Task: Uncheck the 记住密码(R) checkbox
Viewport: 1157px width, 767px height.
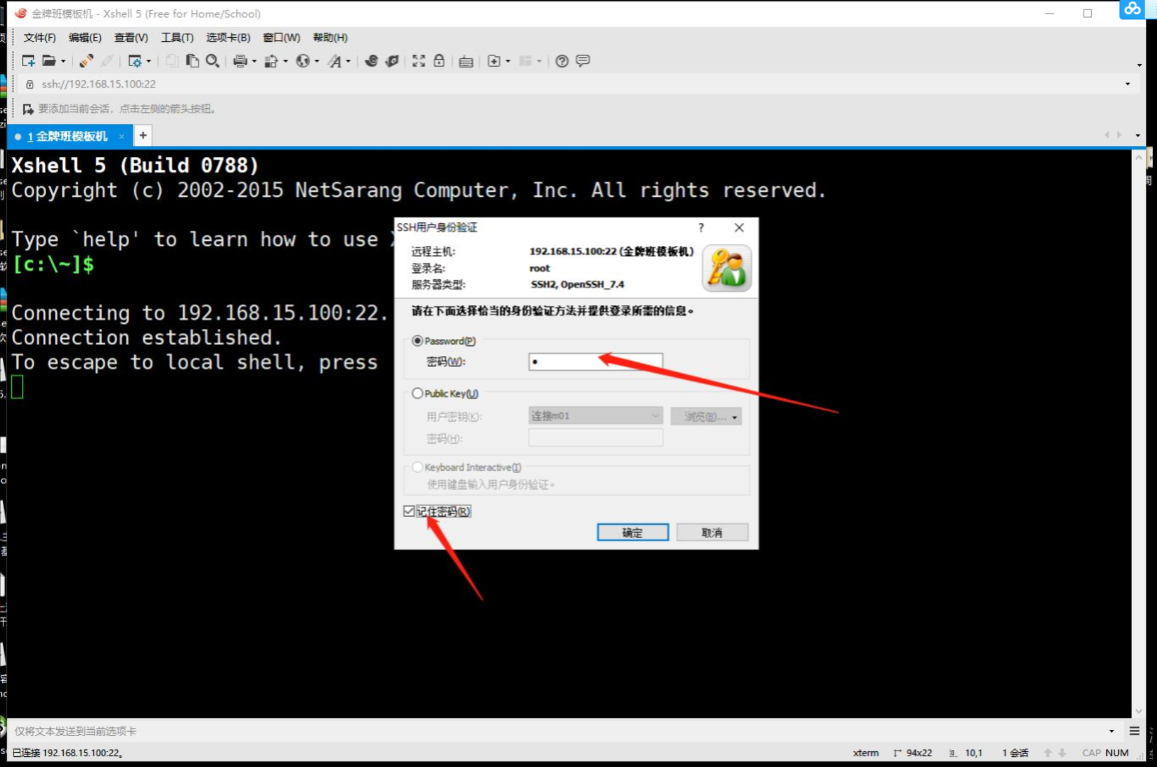Action: pyautogui.click(x=409, y=511)
